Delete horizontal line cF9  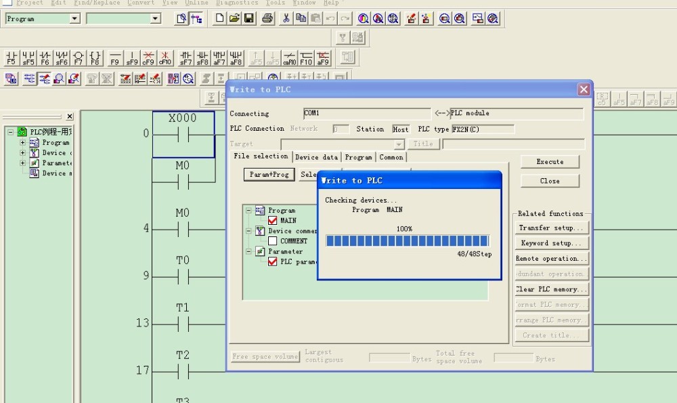[x=148, y=58]
